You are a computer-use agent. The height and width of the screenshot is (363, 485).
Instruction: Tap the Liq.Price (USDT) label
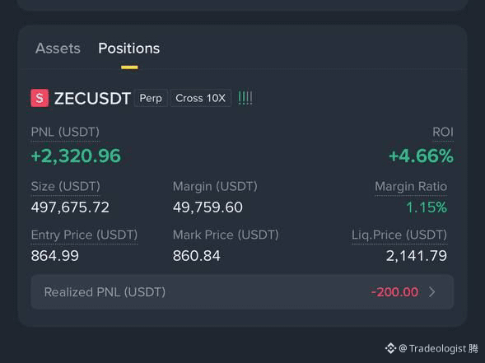399,235
